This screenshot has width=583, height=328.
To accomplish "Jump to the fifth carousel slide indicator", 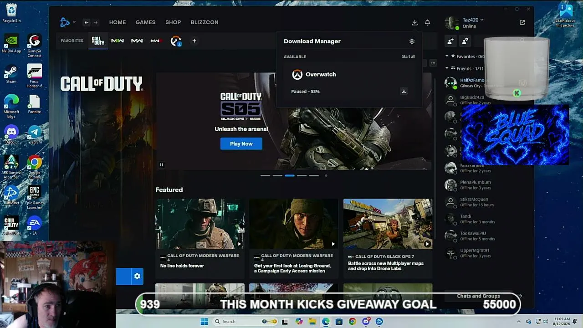I will (314, 175).
